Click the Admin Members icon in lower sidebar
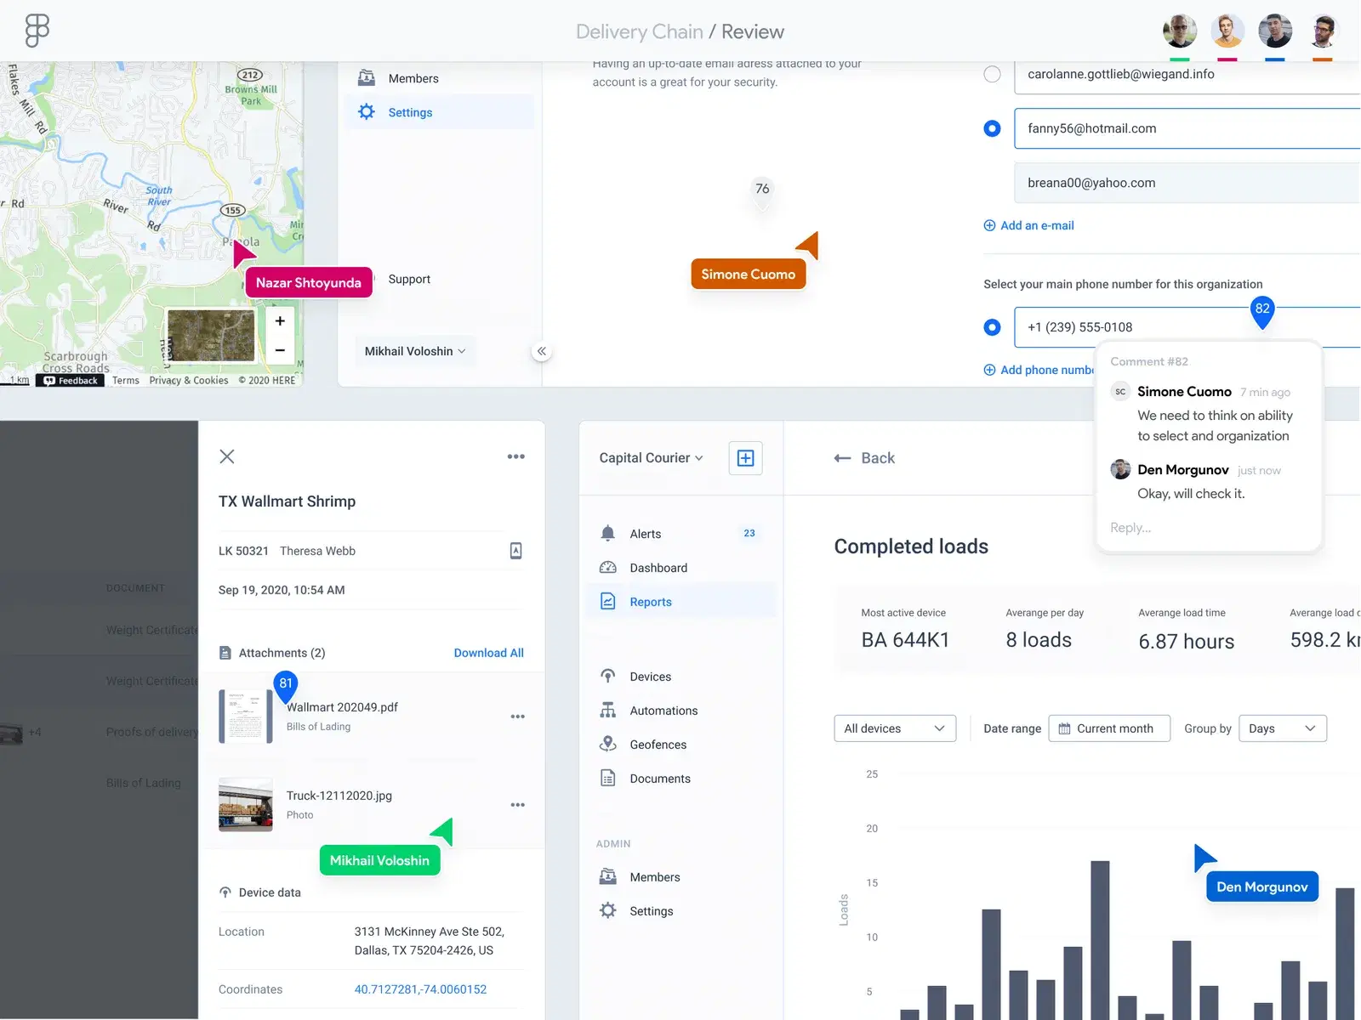 tap(608, 877)
